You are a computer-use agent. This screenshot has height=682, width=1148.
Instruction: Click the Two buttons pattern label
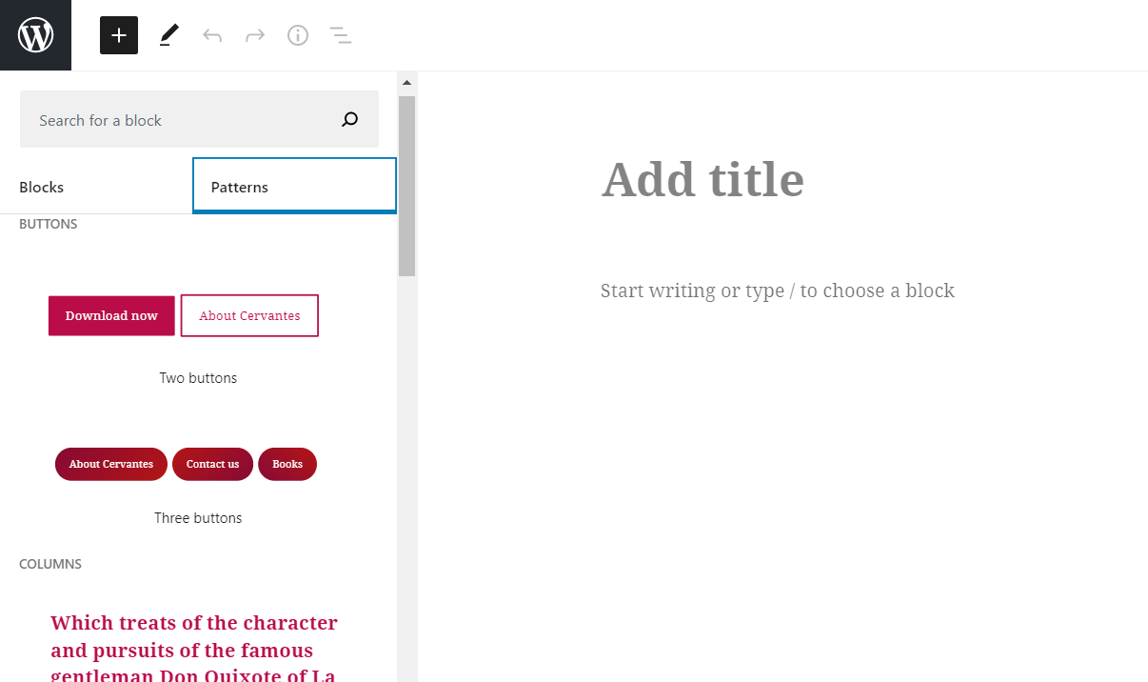tap(198, 378)
